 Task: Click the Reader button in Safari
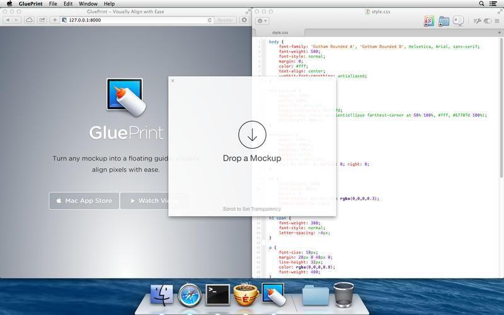(225, 20)
